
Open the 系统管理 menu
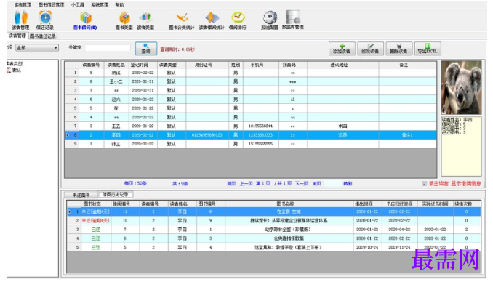[x=100, y=4]
